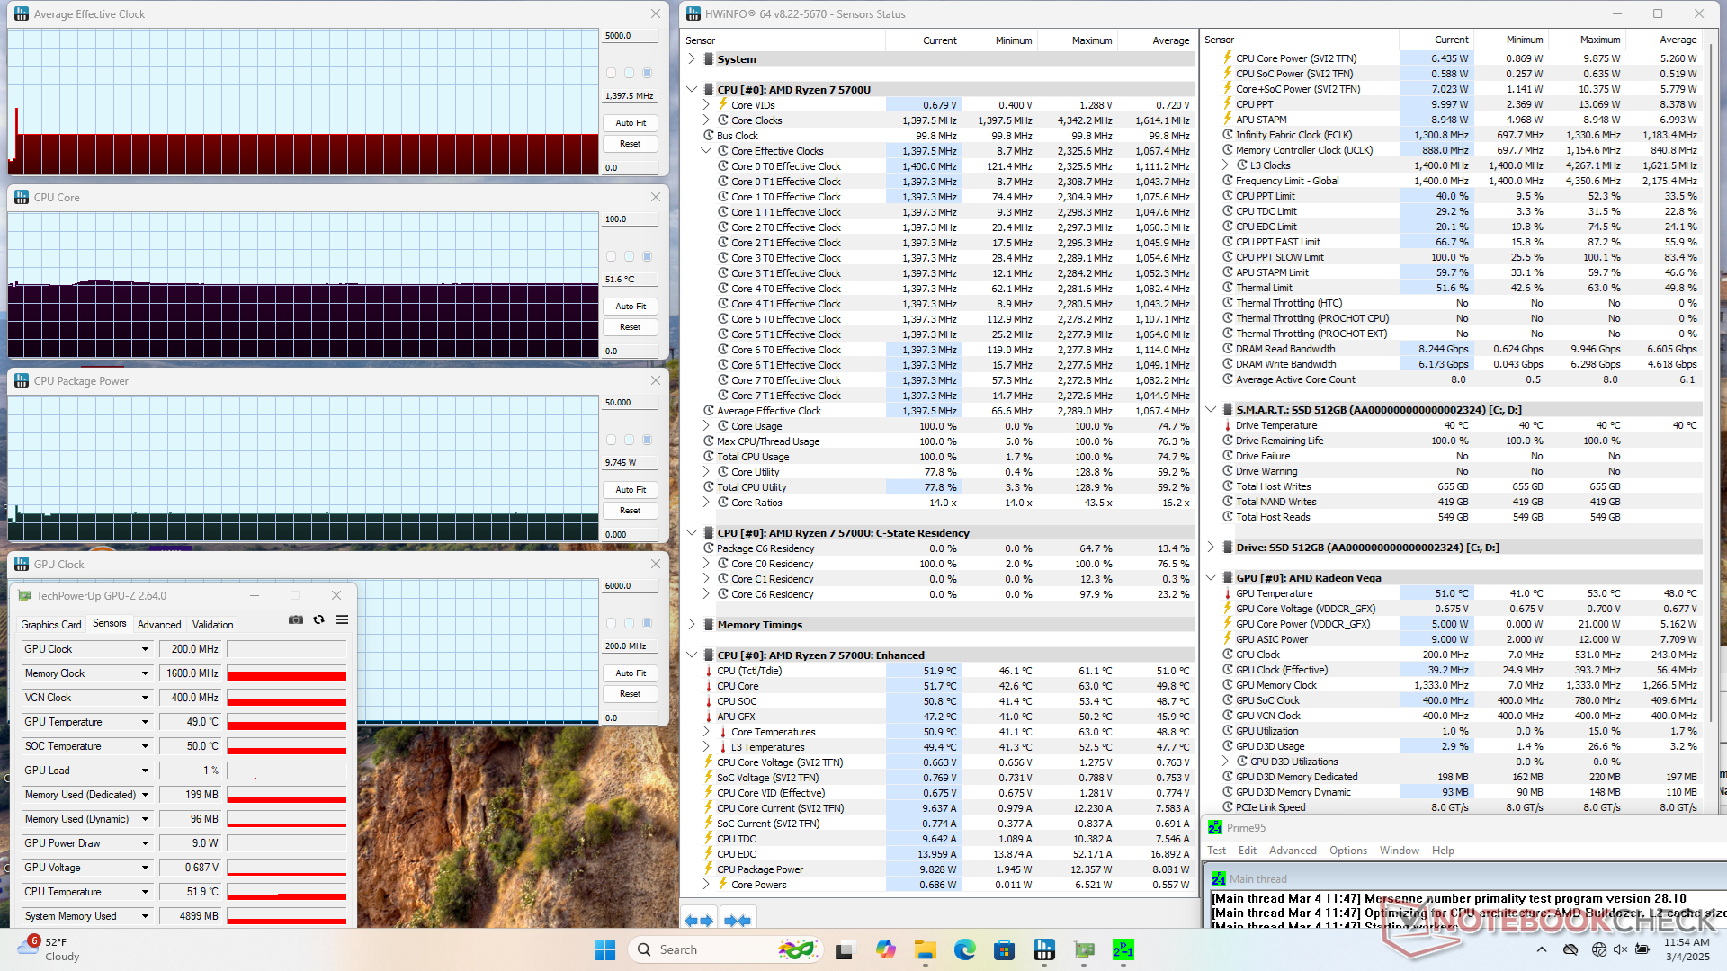Expand the Memory Timings section
This screenshot has height=971, width=1727.
pos(692,625)
